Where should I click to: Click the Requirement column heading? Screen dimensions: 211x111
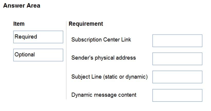[x=86, y=24]
